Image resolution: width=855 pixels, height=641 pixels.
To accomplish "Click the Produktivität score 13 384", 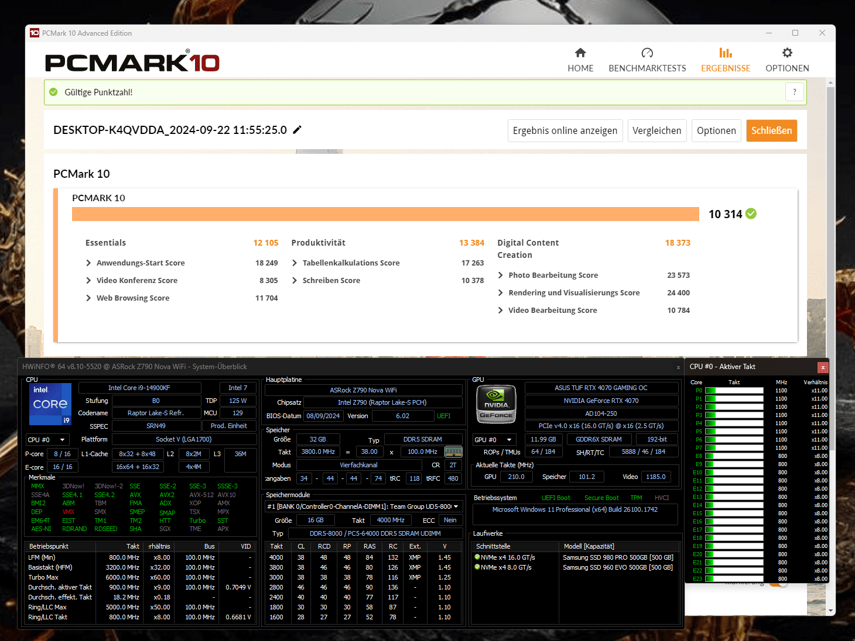I will [x=472, y=243].
